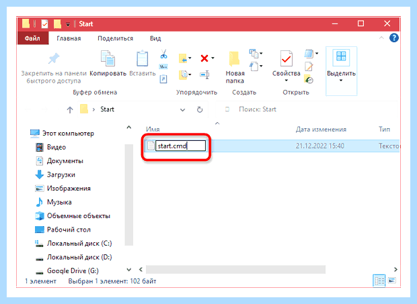The width and height of the screenshot is (417, 304).
Task: Sort by Имя column header
Action: (x=153, y=130)
